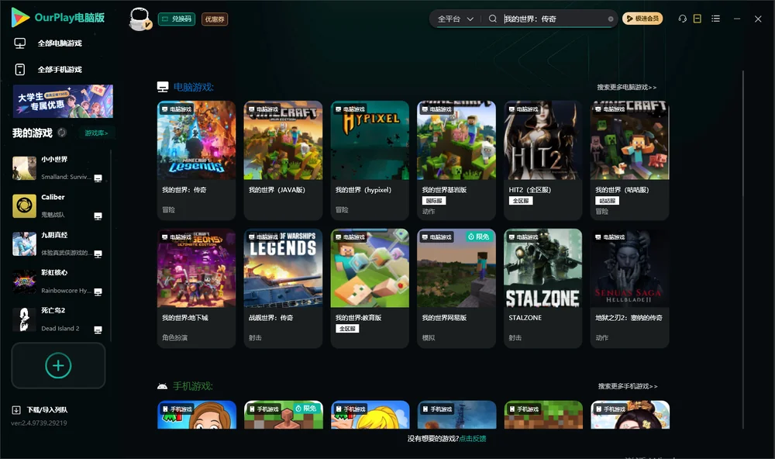Click 搜索更多手机游戏>> link
This screenshot has height=459, width=775.
tap(628, 386)
